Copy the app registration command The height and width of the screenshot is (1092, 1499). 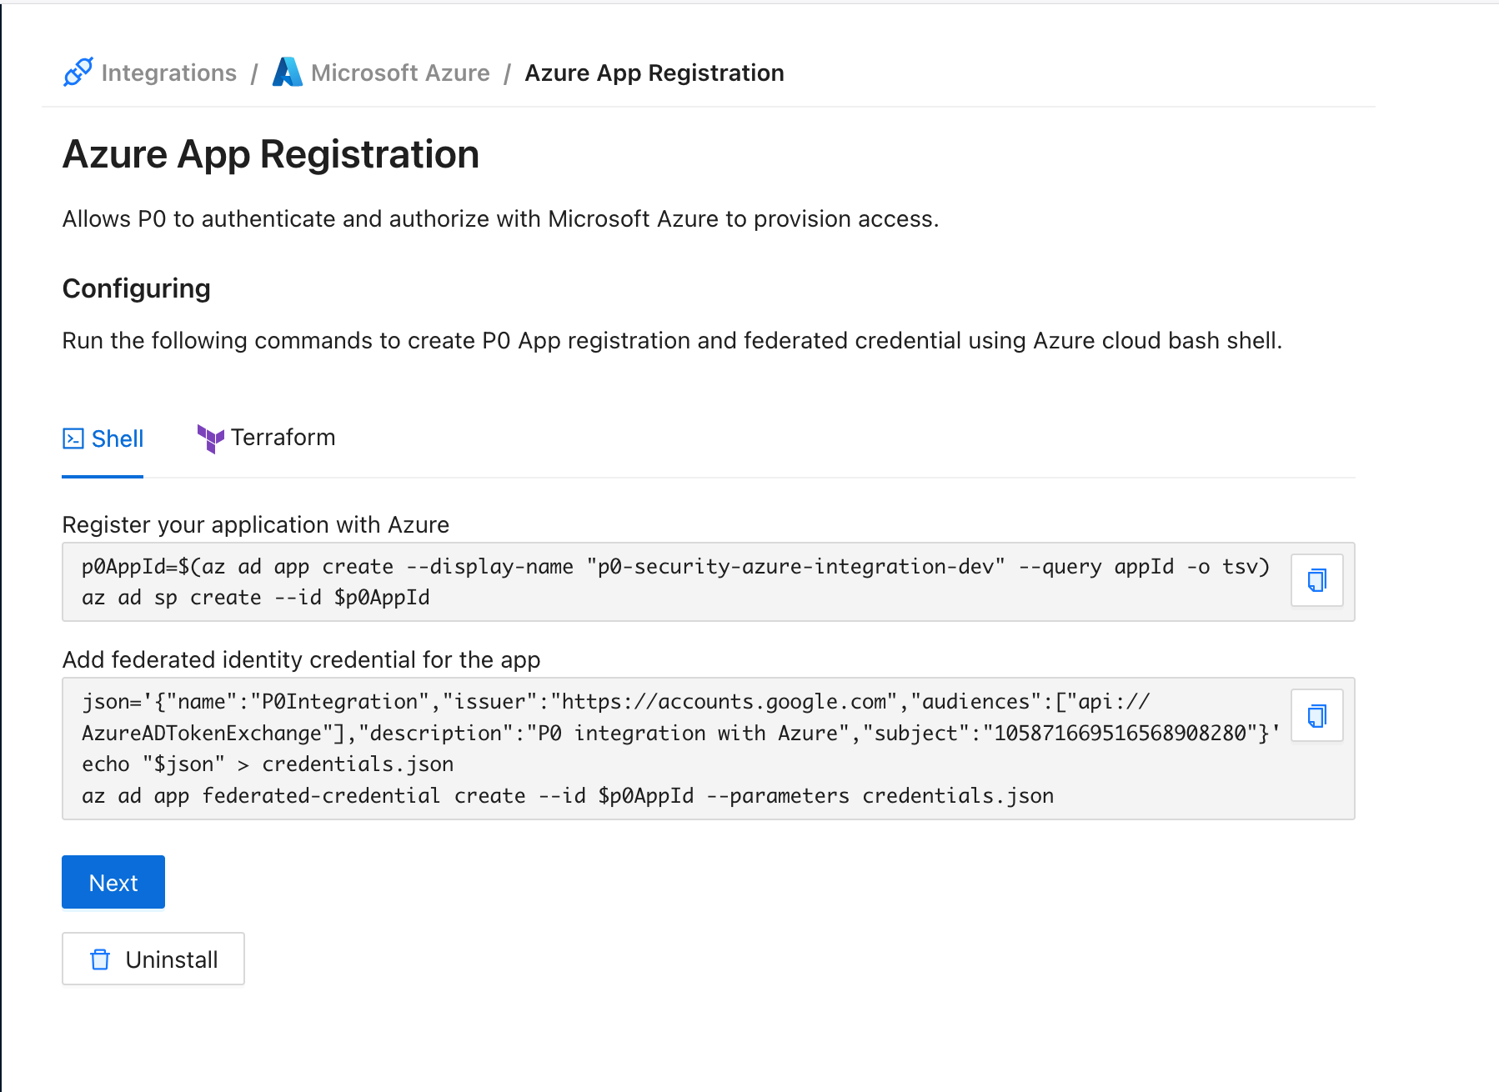1316,580
